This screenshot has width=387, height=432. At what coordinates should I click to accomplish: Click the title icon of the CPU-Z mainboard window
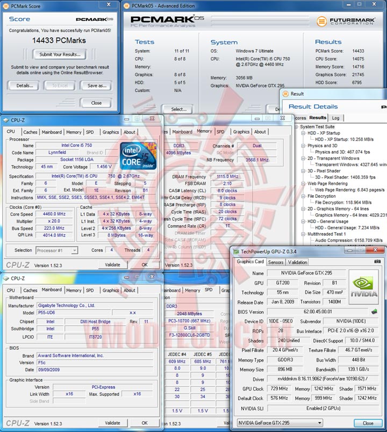point(6,278)
